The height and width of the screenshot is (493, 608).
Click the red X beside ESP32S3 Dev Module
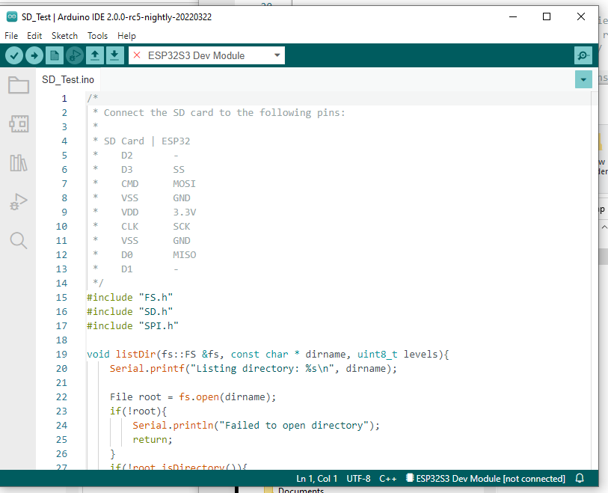pyautogui.click(x=137, y=55)
